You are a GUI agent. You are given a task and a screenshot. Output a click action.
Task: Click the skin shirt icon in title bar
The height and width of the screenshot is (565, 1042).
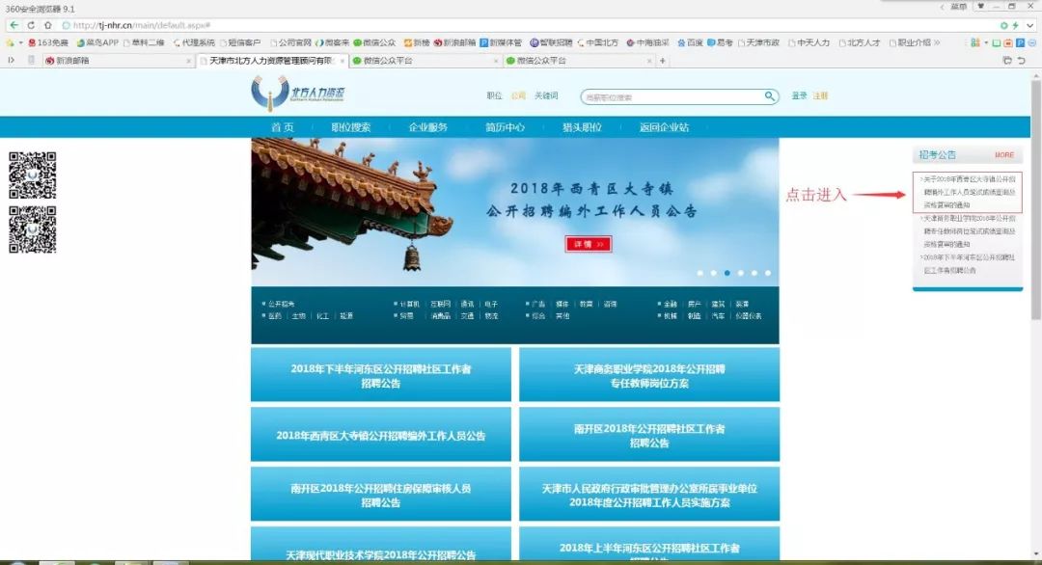pos(980,7)
